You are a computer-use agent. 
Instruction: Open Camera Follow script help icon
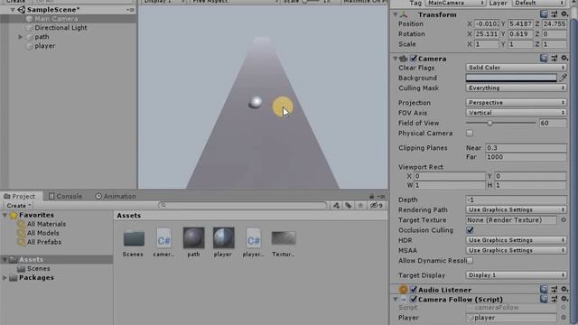544,299
